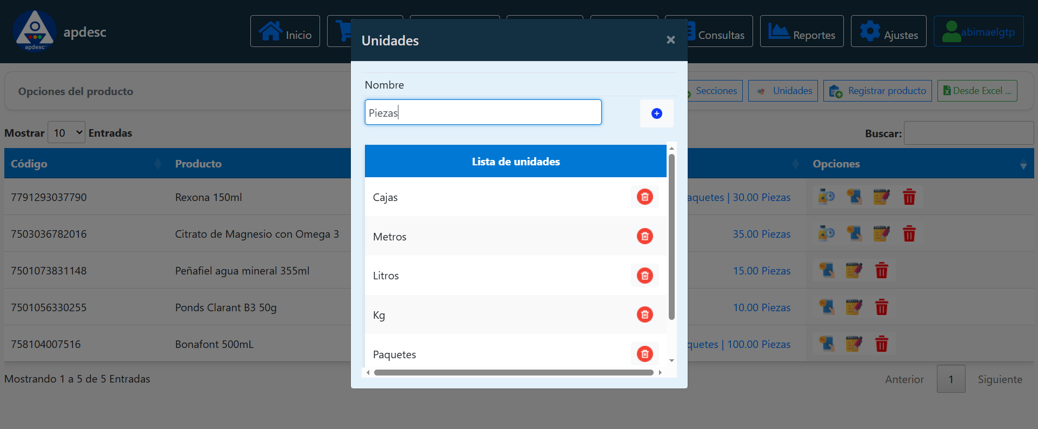Click the Metros row text in units list
The height and width of the screenshot is (429, 1038).
389,237
